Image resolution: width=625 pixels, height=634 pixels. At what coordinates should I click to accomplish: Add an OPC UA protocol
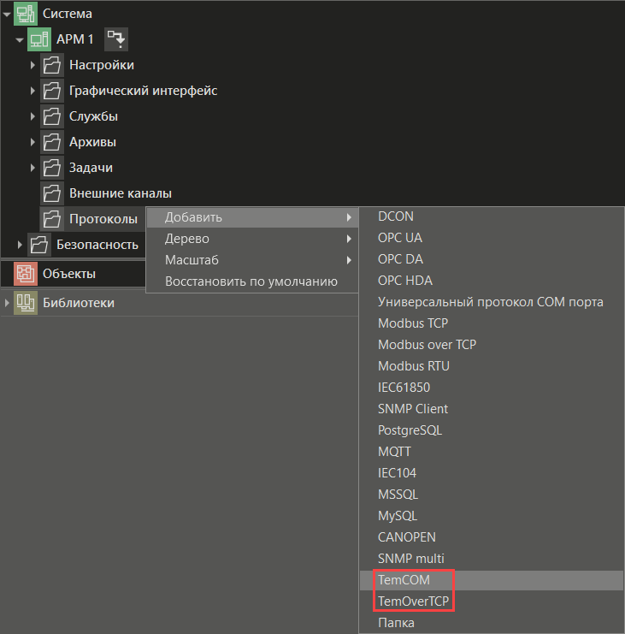(400, 238)
